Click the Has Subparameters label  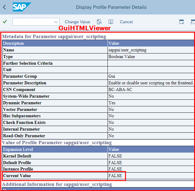coord(22,116)
